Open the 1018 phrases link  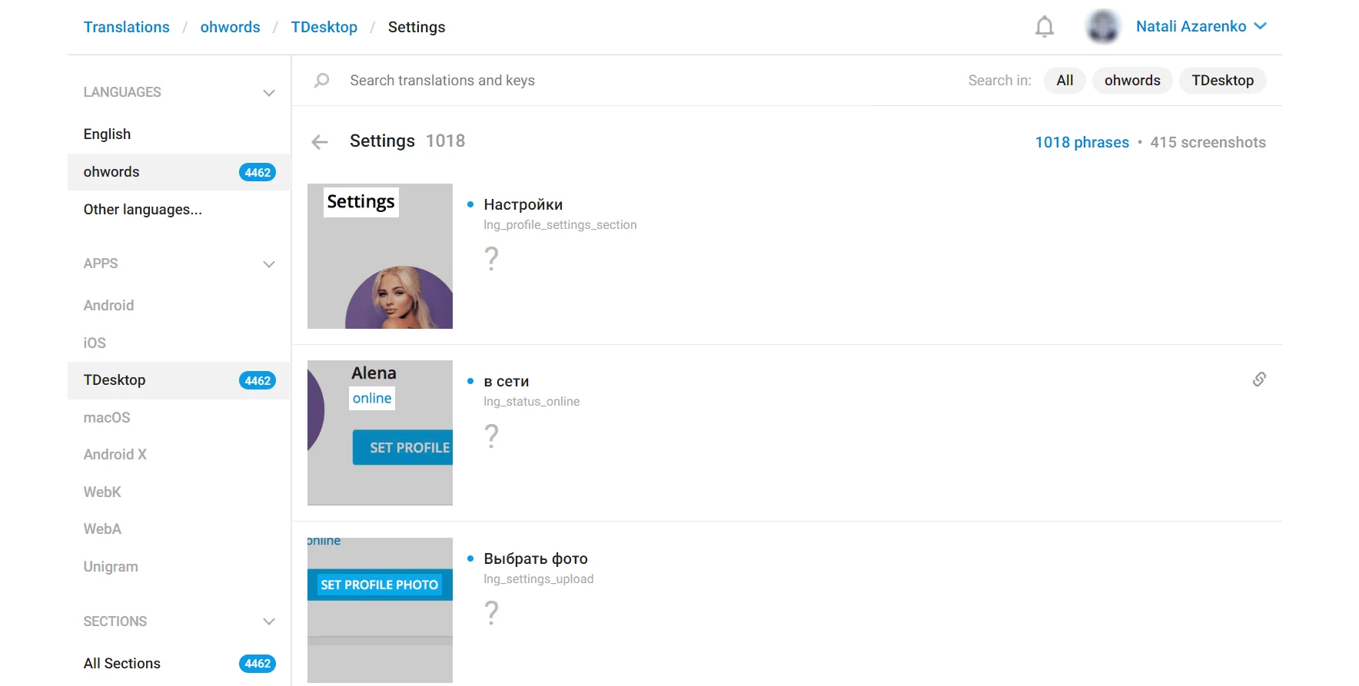[1082, 143]
